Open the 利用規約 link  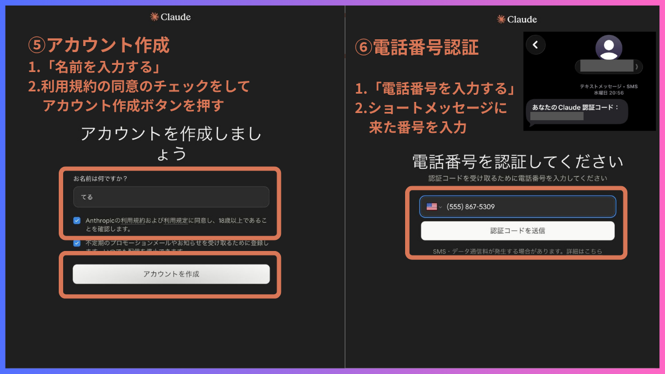[x=133, y=221]
